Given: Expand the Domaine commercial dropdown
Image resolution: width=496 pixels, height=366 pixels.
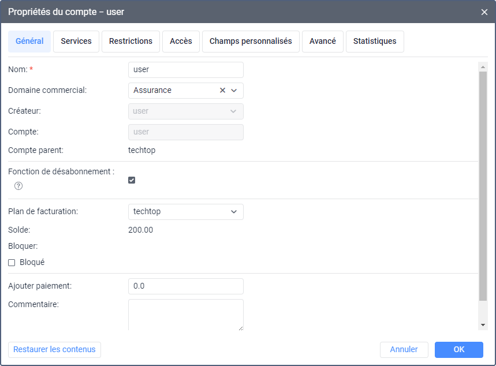Looking at the screenshot, I should [x=234, y=91].
